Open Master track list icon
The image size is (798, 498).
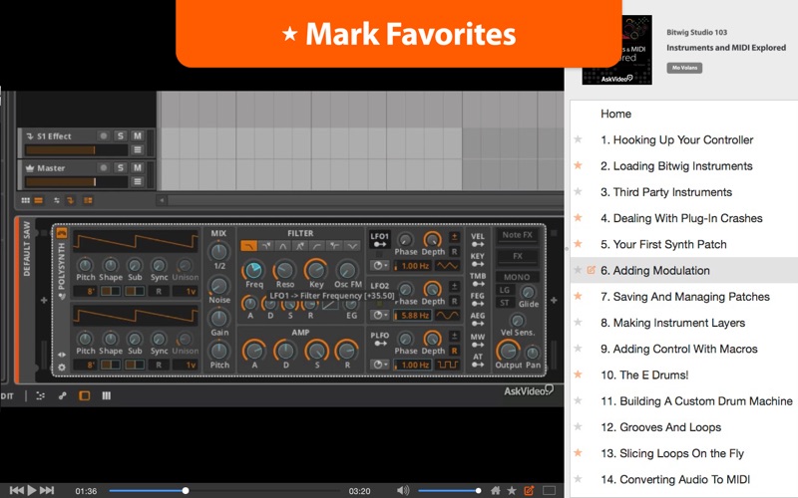pyautogui.click(x=138, y=182)
